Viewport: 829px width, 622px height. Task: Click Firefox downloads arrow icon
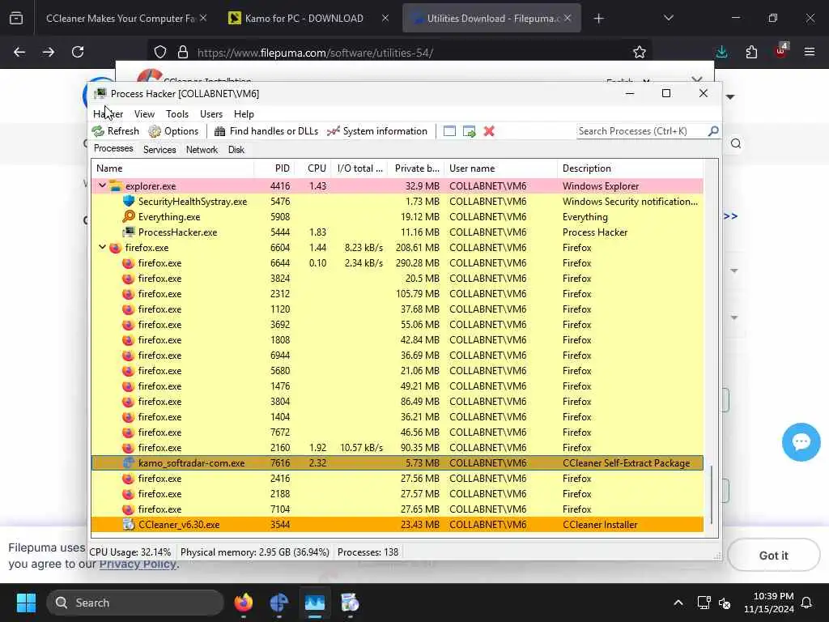(x=721, y=52)
